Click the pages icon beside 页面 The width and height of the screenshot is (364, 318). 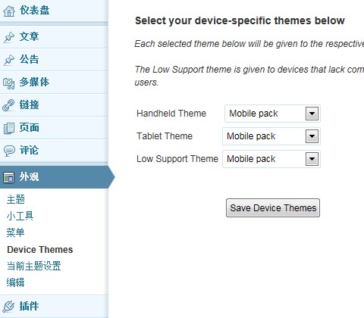(9, 128)
